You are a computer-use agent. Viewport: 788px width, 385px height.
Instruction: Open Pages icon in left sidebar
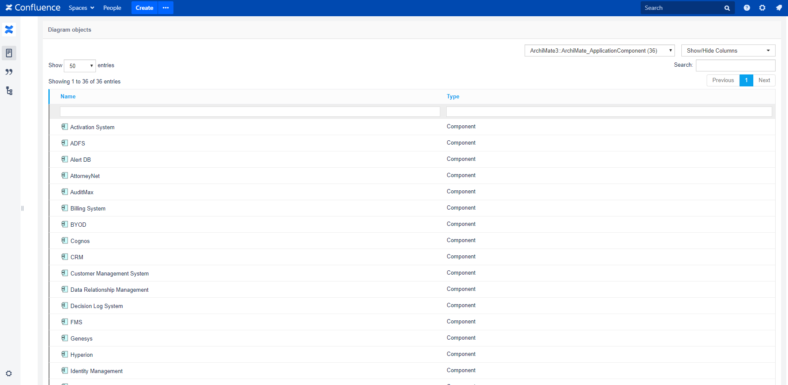tap(9, 53)
